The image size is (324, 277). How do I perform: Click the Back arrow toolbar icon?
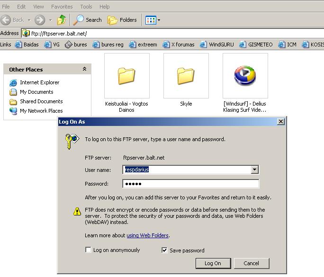(x=7, y=20)
